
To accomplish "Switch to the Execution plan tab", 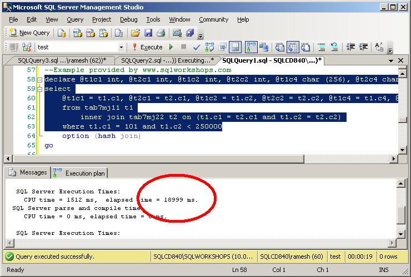I will [79, 173].
